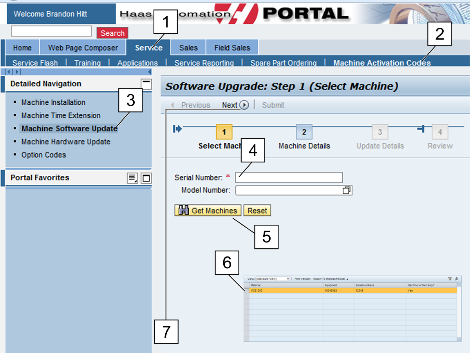
Task: Click the Next step arrow icon
Action: click(x=244, y=105)
